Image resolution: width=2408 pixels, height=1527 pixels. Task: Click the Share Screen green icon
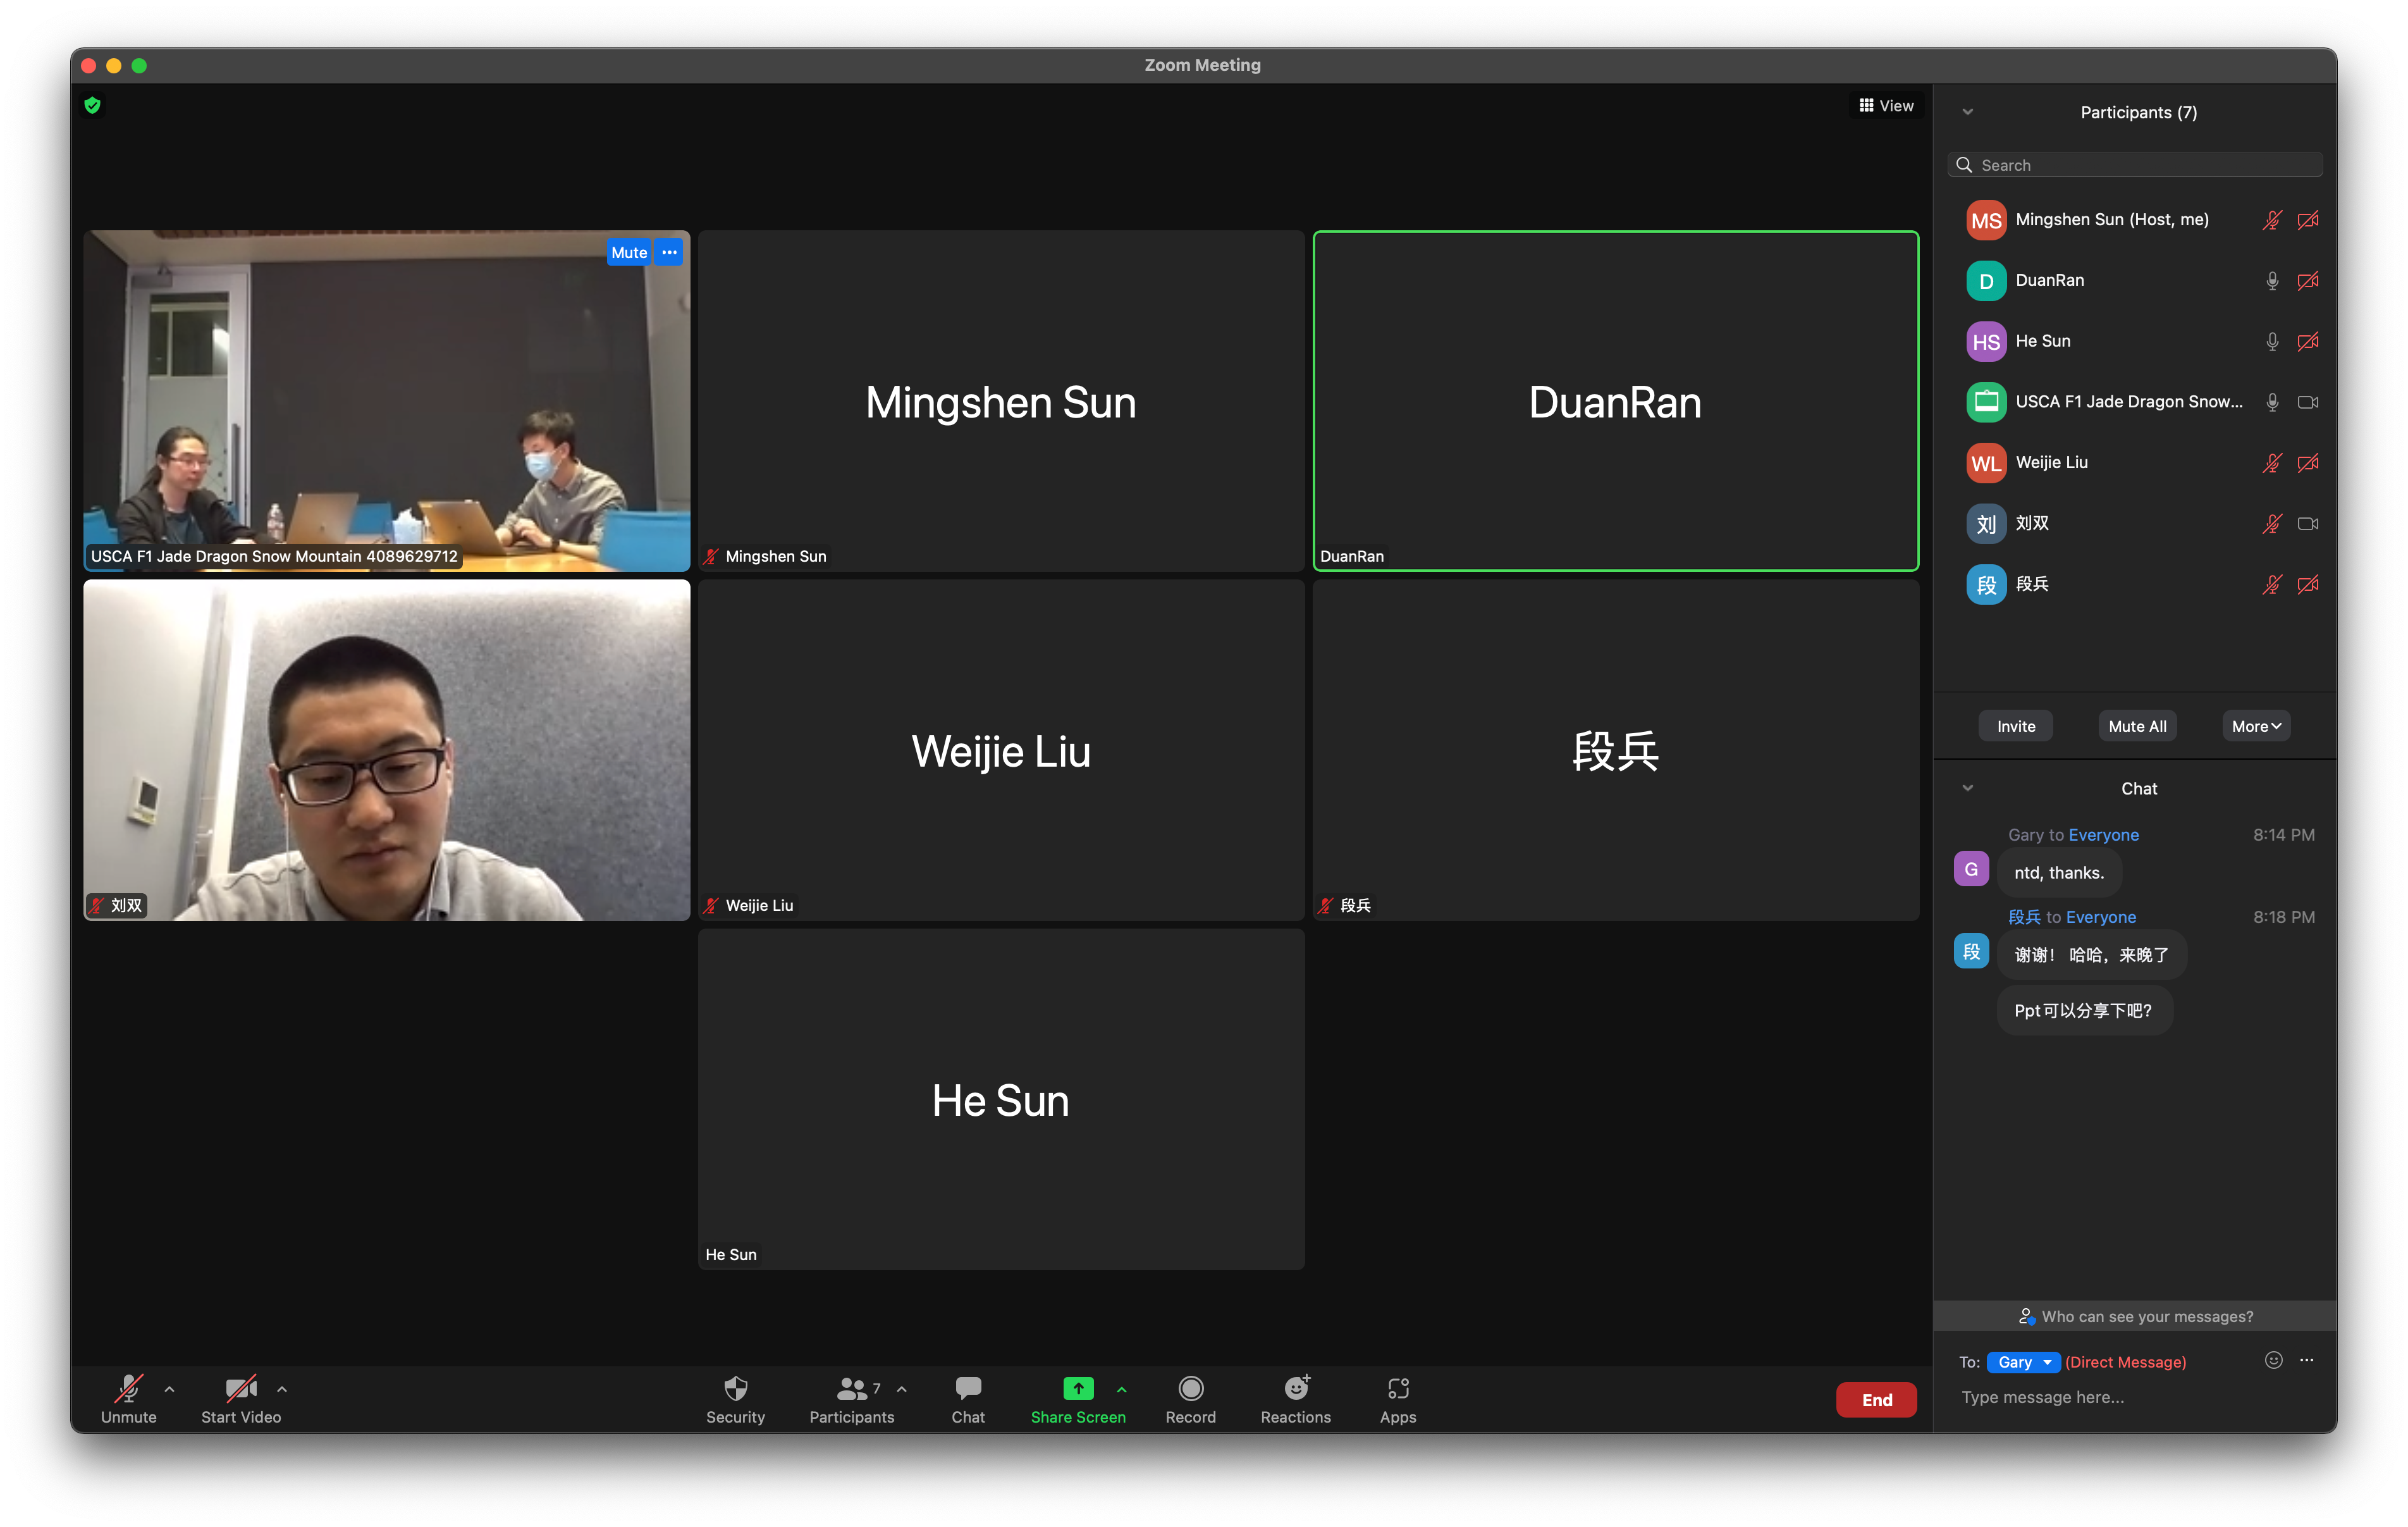(x=1078, y=1389)
